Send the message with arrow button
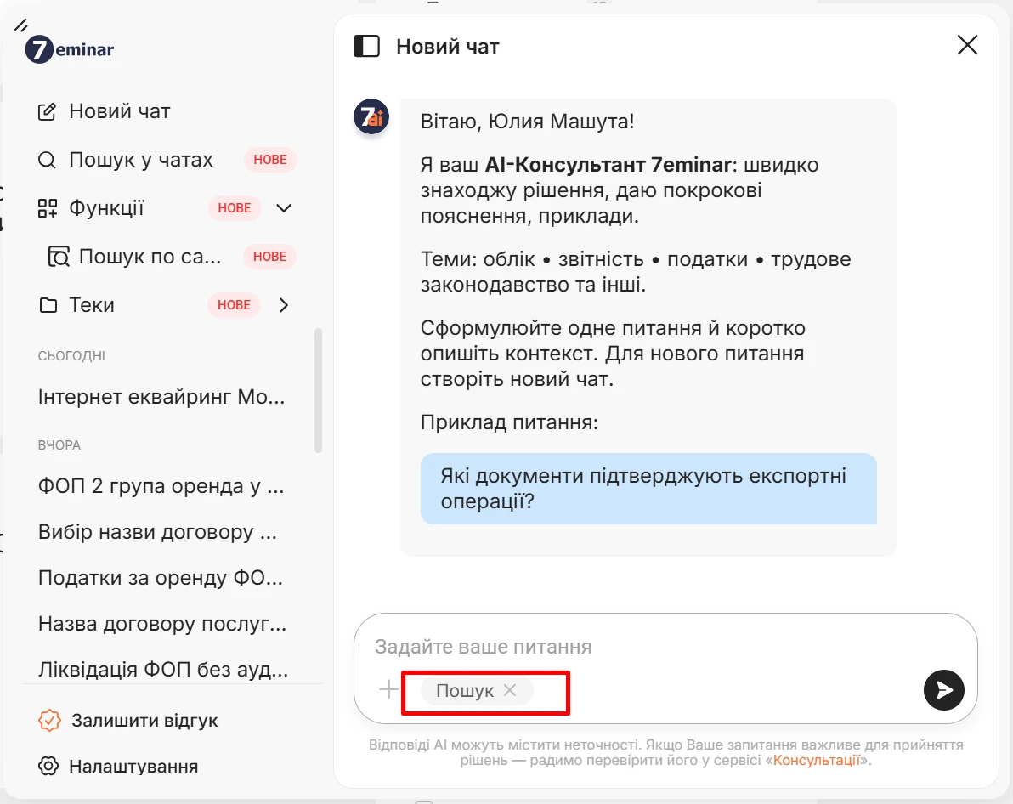 pos(944,690)
